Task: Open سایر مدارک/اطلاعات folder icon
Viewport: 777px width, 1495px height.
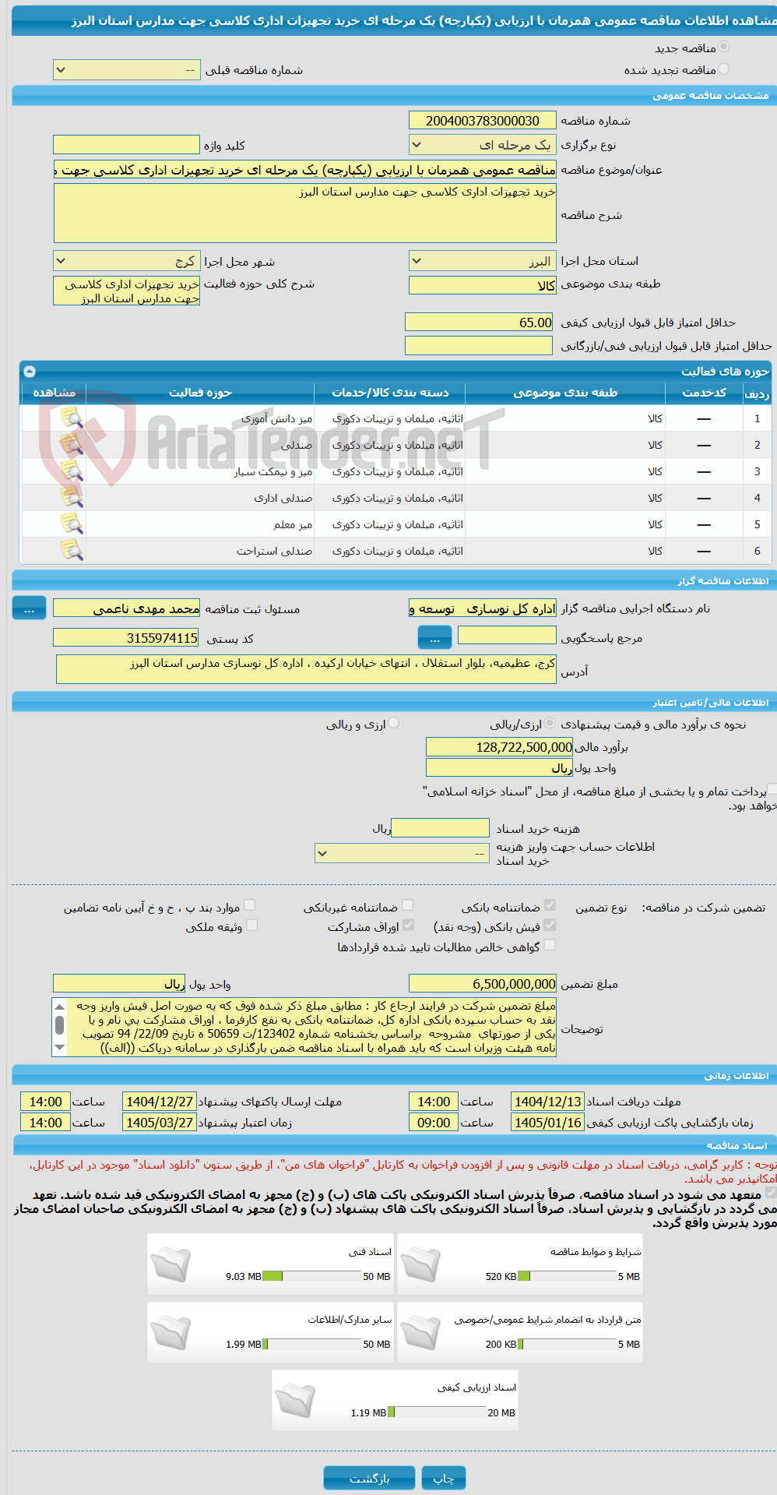Action: click(171, 1331)
